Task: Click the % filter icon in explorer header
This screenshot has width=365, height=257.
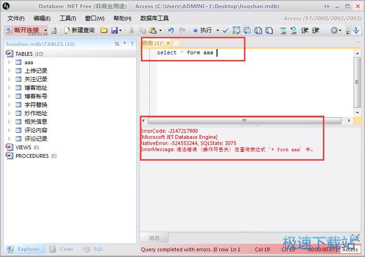Action: tap(117, 44)
